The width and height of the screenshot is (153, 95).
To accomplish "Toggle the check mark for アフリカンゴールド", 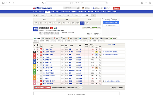I will coord(41,81).
